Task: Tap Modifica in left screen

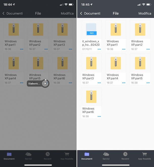Action: [67, 13]
